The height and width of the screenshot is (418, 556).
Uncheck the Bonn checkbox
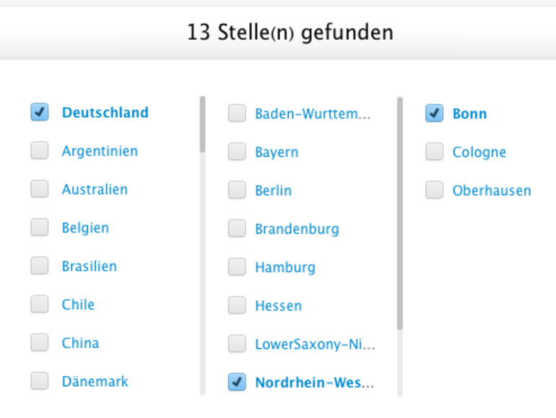click(434, 114)
